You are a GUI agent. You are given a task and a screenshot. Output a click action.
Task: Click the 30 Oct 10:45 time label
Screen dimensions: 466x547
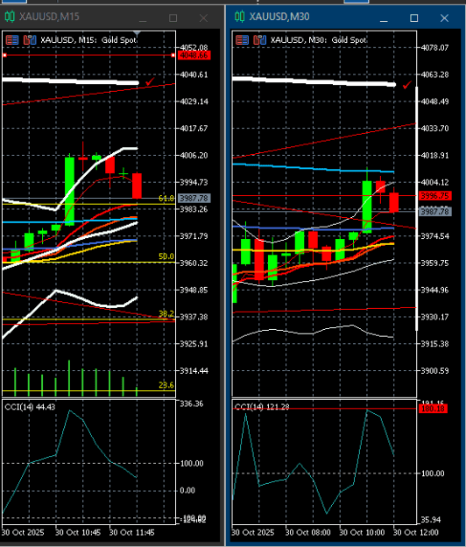[78, 533]
